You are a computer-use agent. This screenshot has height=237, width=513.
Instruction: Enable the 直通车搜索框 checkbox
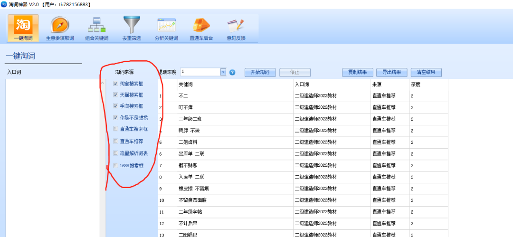pyautogui.click(x=115, y=129)
